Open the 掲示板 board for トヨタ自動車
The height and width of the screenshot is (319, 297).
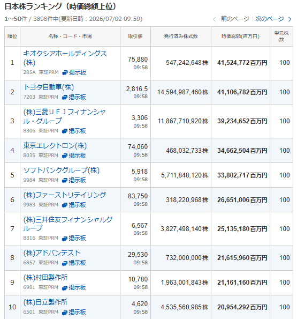coord(74,97)
